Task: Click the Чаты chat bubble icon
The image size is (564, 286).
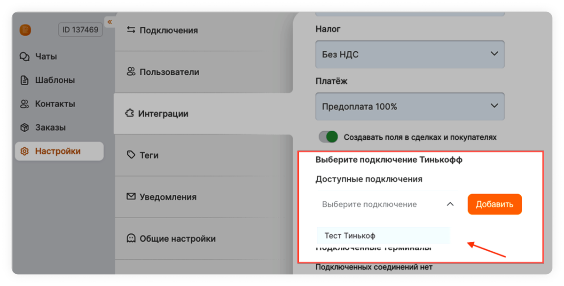Action: [24, 56]
